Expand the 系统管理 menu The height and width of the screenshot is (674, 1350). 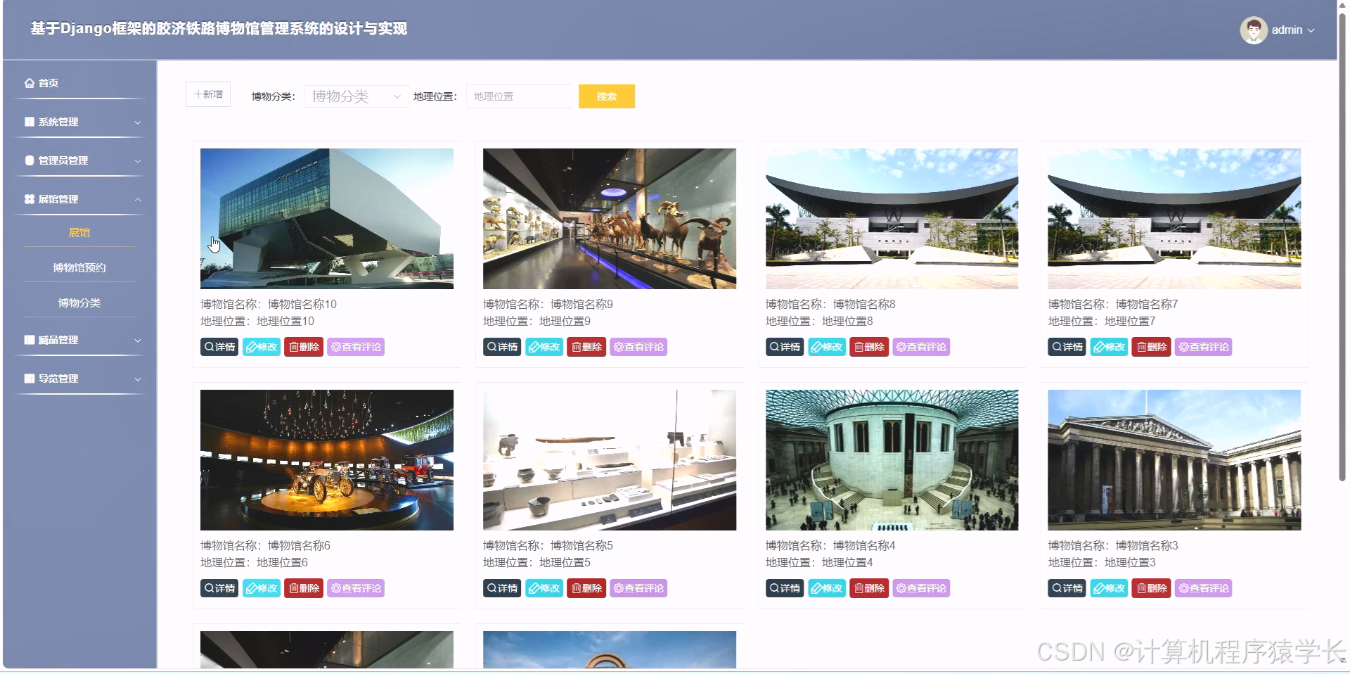pos(80,122)
